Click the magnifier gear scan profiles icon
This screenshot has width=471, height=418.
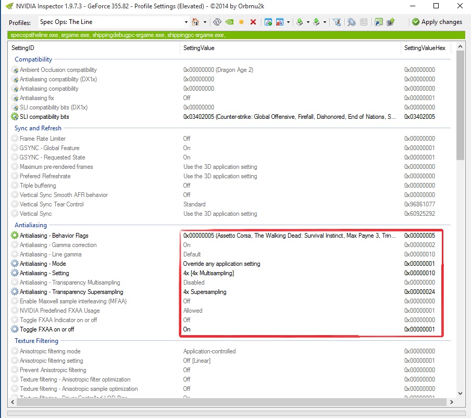(x=351, y=22)
